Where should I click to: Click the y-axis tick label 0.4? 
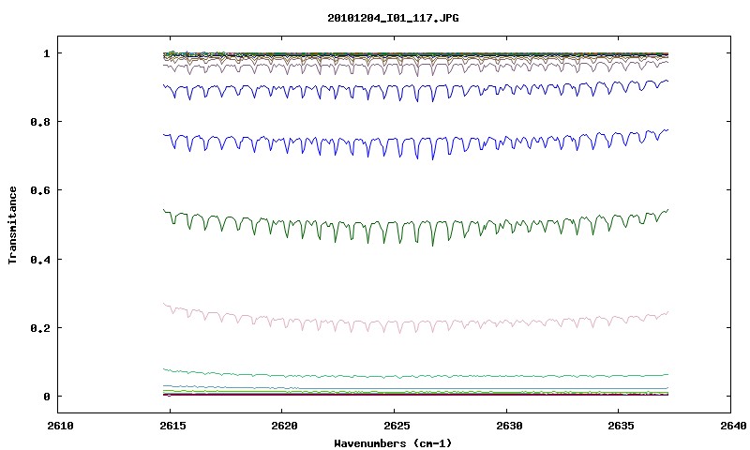[x=40, y=259]
